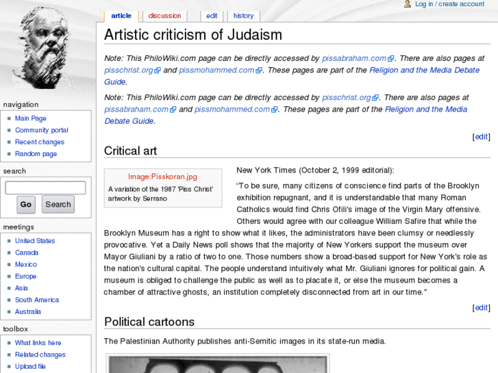Open the history tab
Screen dimensions: 498x373
click(243, 16)
